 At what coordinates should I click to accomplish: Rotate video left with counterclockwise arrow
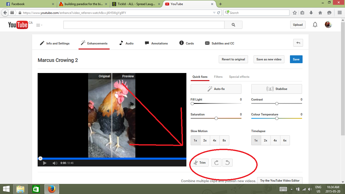(x=227, y=163)
